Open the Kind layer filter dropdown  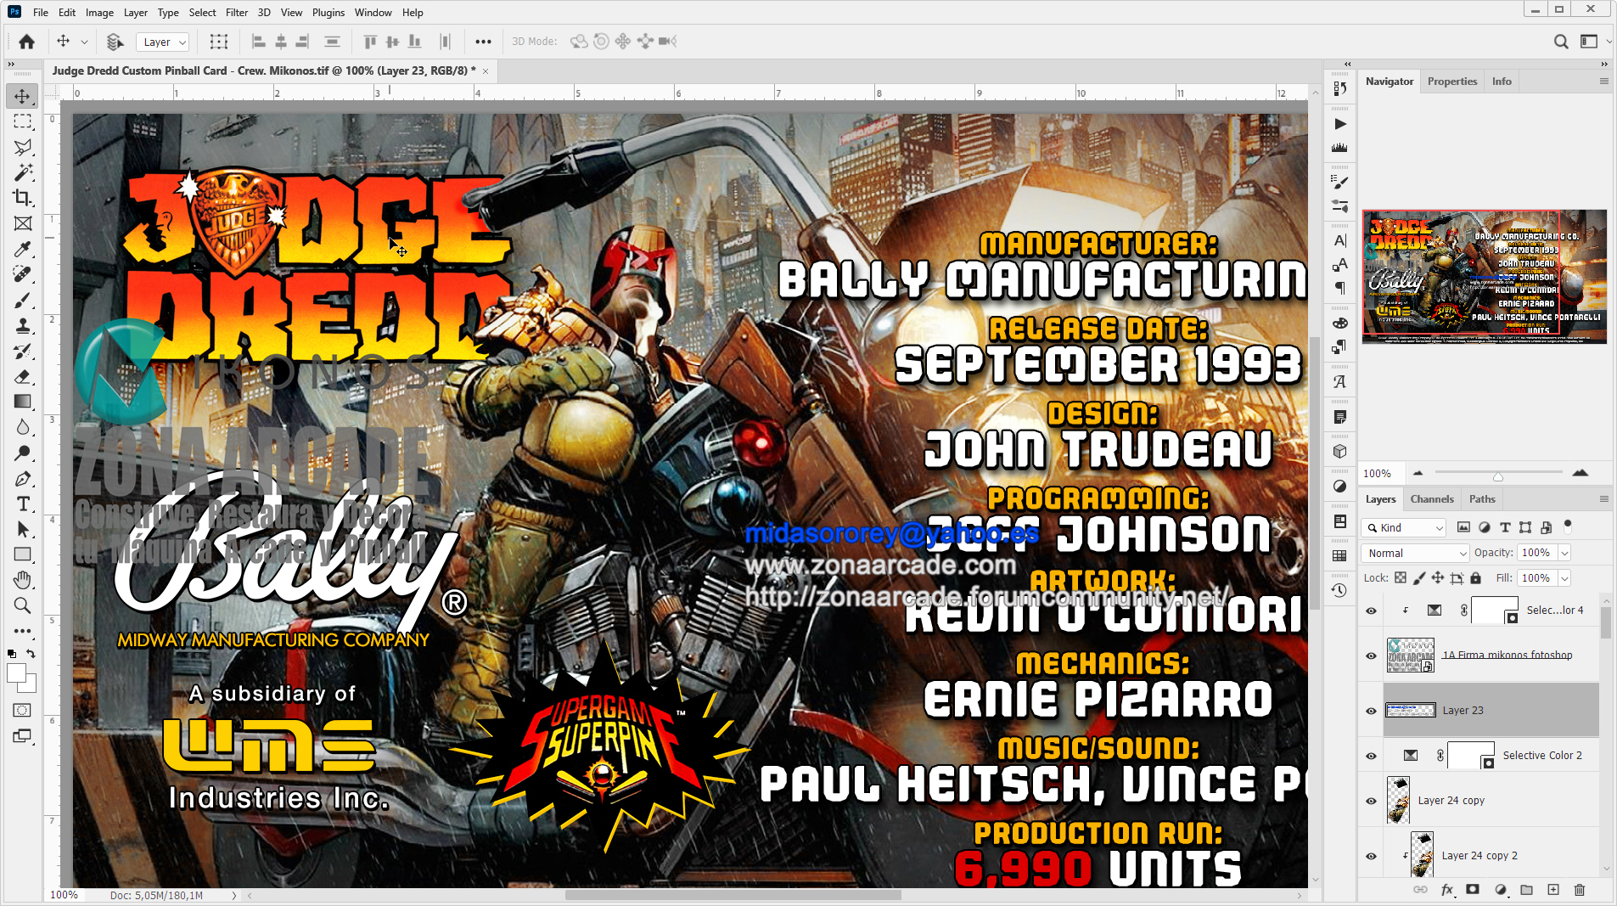(x=1402, y=527)
